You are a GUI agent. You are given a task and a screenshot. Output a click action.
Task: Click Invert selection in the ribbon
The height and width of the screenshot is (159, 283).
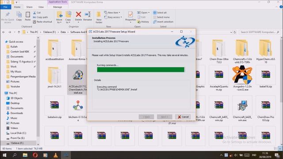coord(163,22)
